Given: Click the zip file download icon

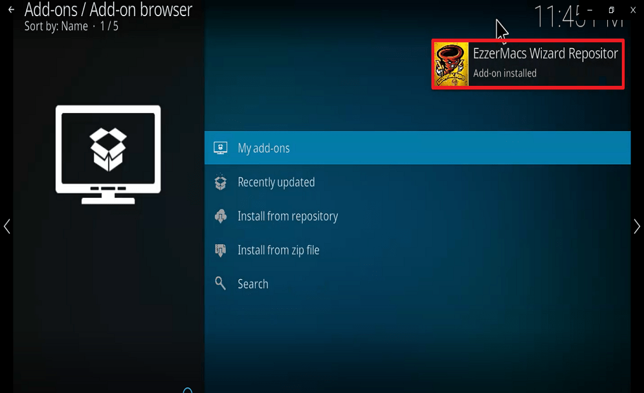Looking at the screenshot, I should point(221,250).
